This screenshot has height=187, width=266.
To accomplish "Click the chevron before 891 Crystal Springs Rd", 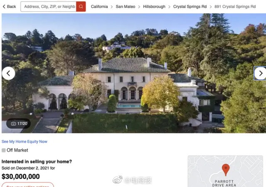I will point(211,7).
